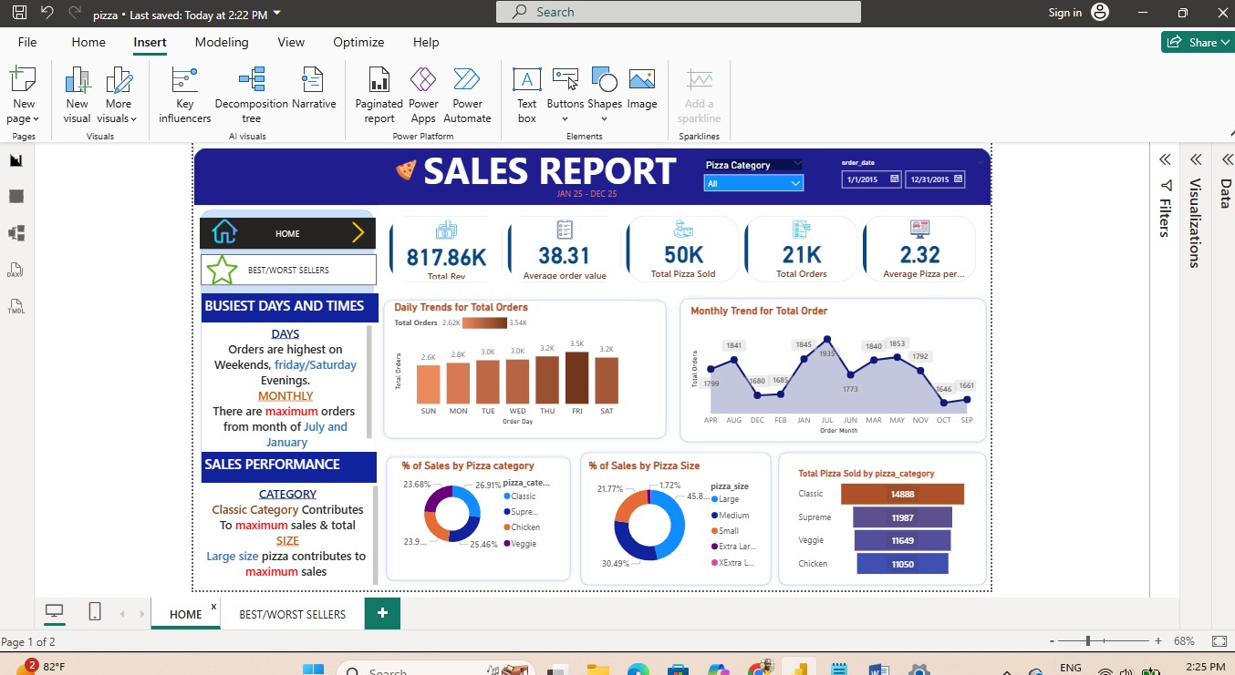Insert a Power Automate visual
The width and height of the screenshot is (1235, 675).
(467, 95)
